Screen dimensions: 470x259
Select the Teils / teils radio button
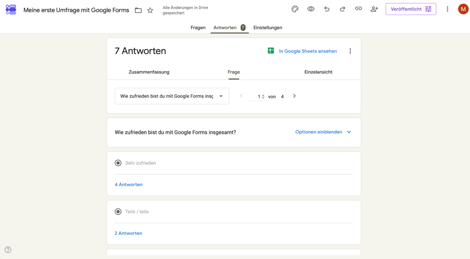coord(118,212)
